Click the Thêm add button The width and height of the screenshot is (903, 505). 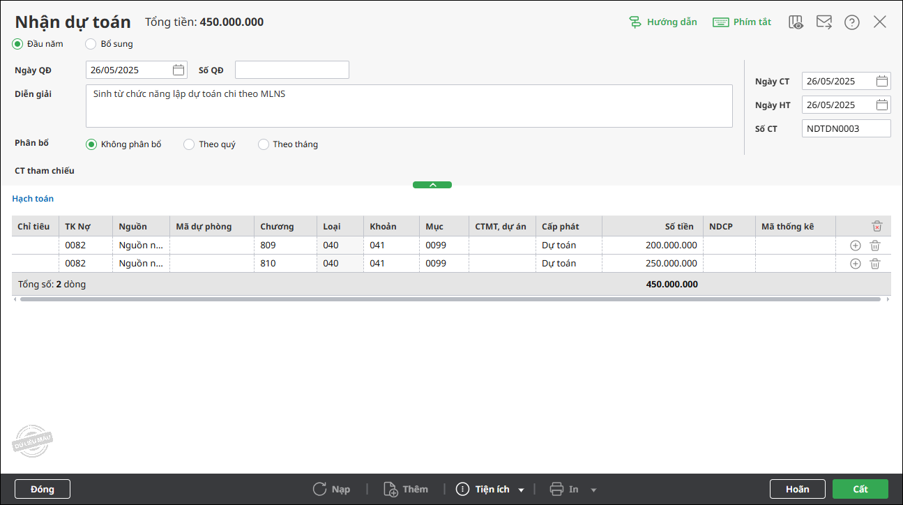pyautogui.click(x=406, y=489)
